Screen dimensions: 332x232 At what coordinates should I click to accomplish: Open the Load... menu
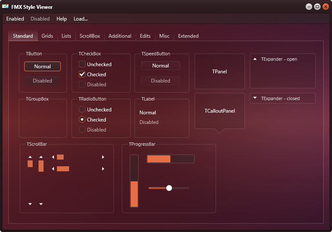pos(80,19)
